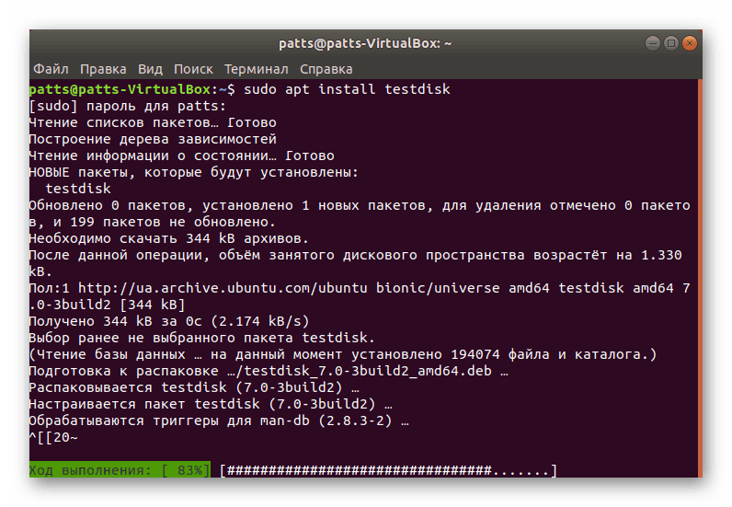Open the Терминал menu

point(256,69)
